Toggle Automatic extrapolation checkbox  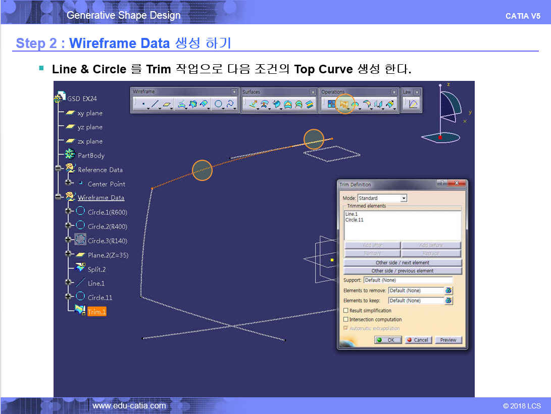pos(346,329)
